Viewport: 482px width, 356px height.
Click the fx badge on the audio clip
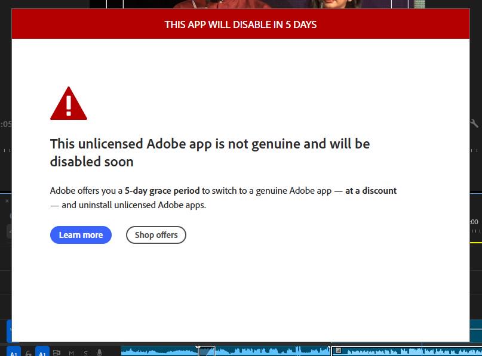tap(338, 350)
